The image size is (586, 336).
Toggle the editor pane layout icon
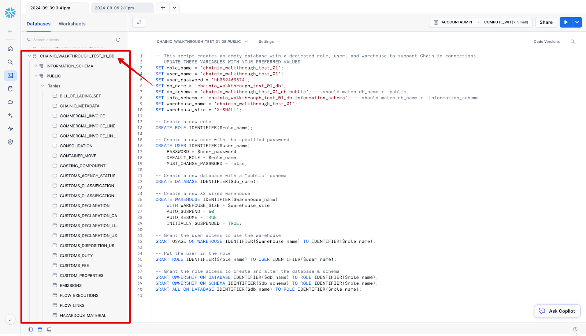[x=40, y=329]
